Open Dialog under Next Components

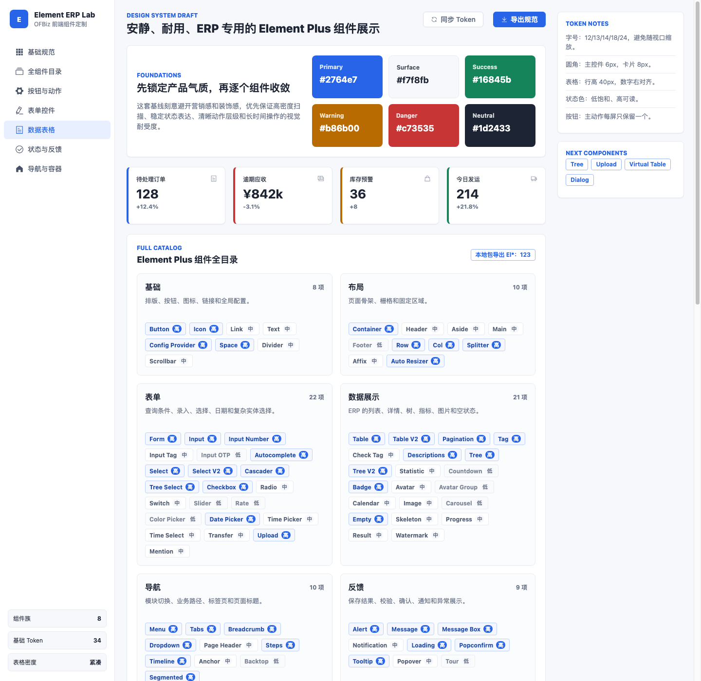click(580, 180)
